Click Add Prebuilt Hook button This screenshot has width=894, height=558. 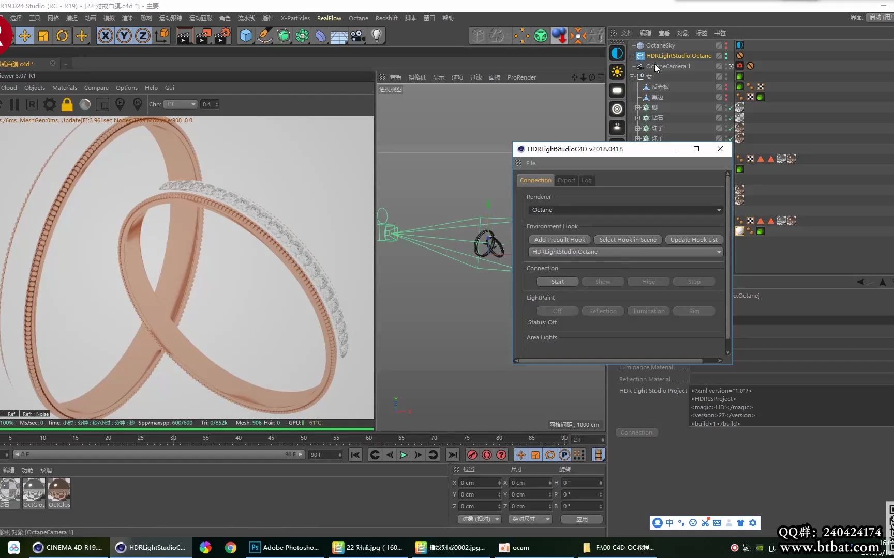[560, 240]
